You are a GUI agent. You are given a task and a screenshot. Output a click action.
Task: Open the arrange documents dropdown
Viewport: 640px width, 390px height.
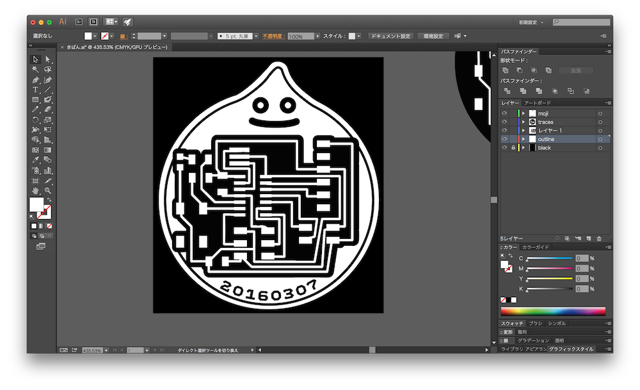pyautogui.click(x=111, y=22)
